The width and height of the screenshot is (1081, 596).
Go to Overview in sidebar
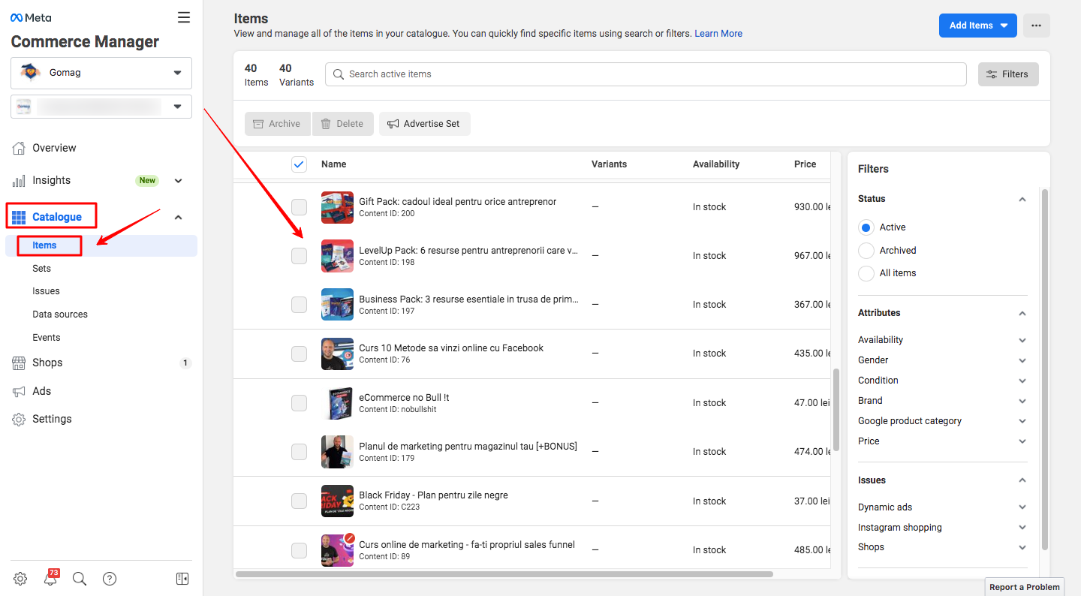[54, 148]
